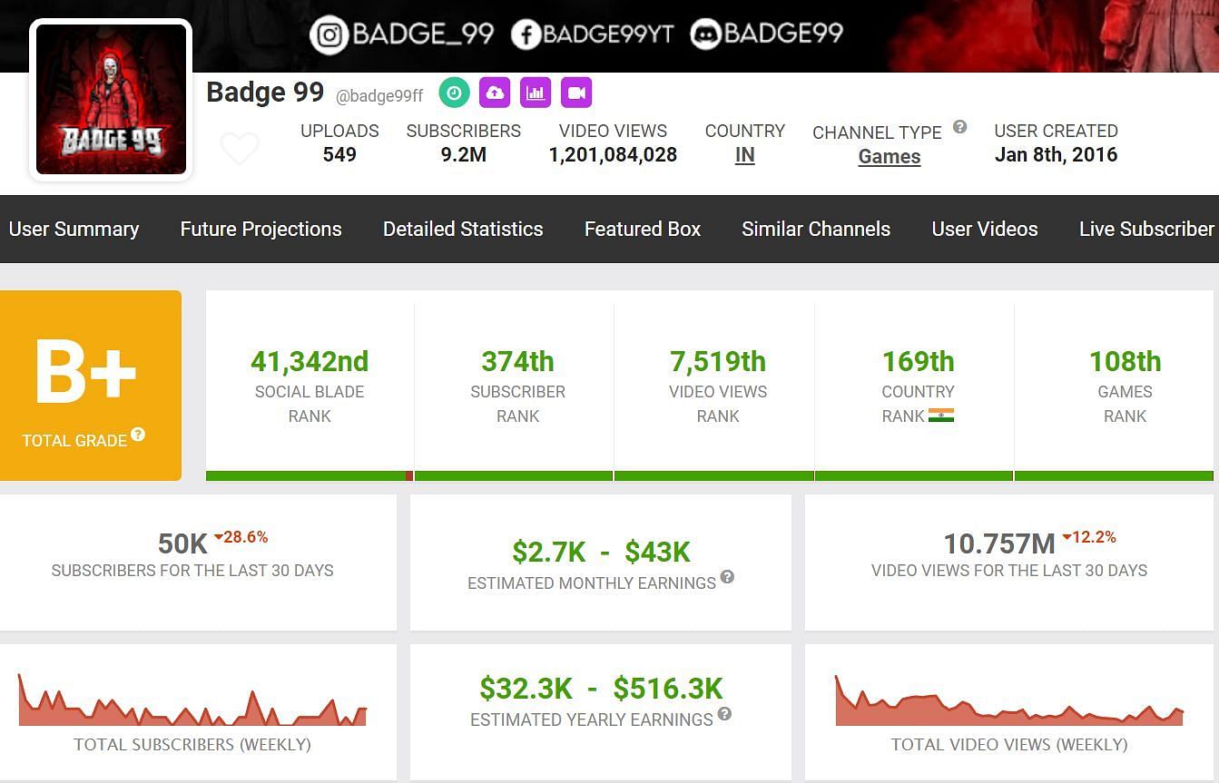Open the Live Subscriber tab
Viewport: 1219px width, 783px height.
pyautogui.click(x=1146, y=230)
